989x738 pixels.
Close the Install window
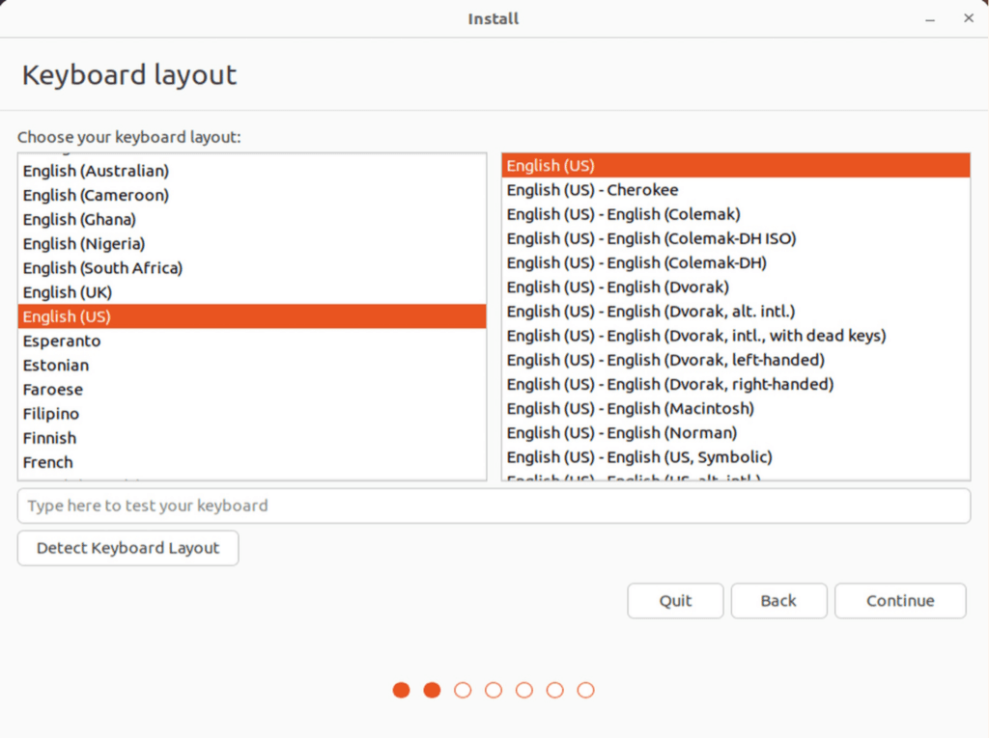(x=968, y=18)
